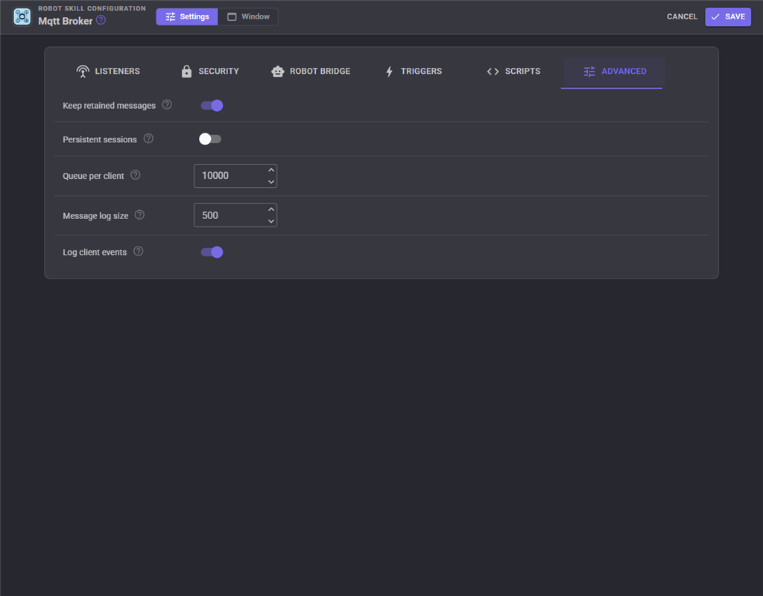Save the configuration with SAVE button
This screenshot has height=596, width=763.
(x=728, y=17)
